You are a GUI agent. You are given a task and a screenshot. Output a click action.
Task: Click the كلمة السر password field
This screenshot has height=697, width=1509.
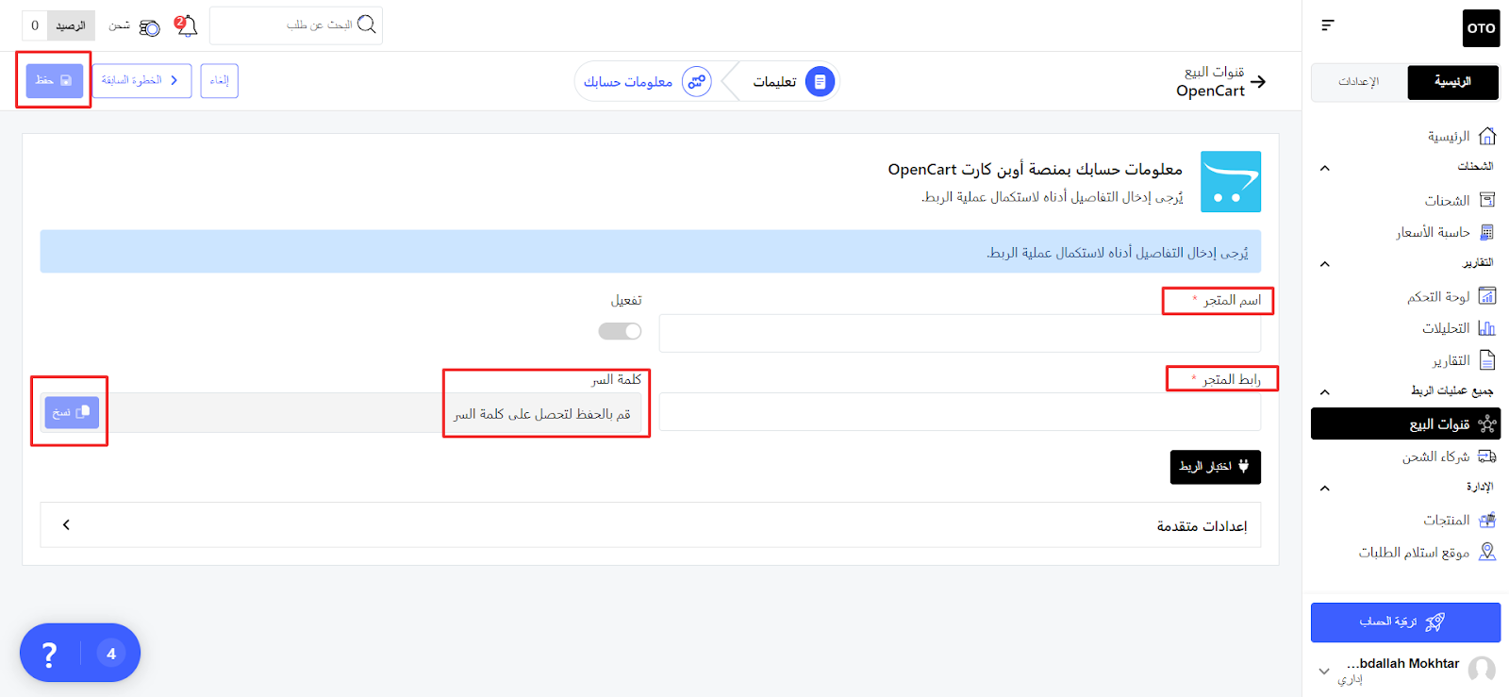pyautogui.click(x=340, y=413)
